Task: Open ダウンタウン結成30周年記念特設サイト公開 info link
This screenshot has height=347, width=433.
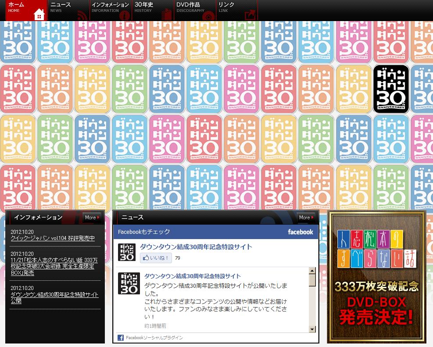Action: click(x=54, y=298)
